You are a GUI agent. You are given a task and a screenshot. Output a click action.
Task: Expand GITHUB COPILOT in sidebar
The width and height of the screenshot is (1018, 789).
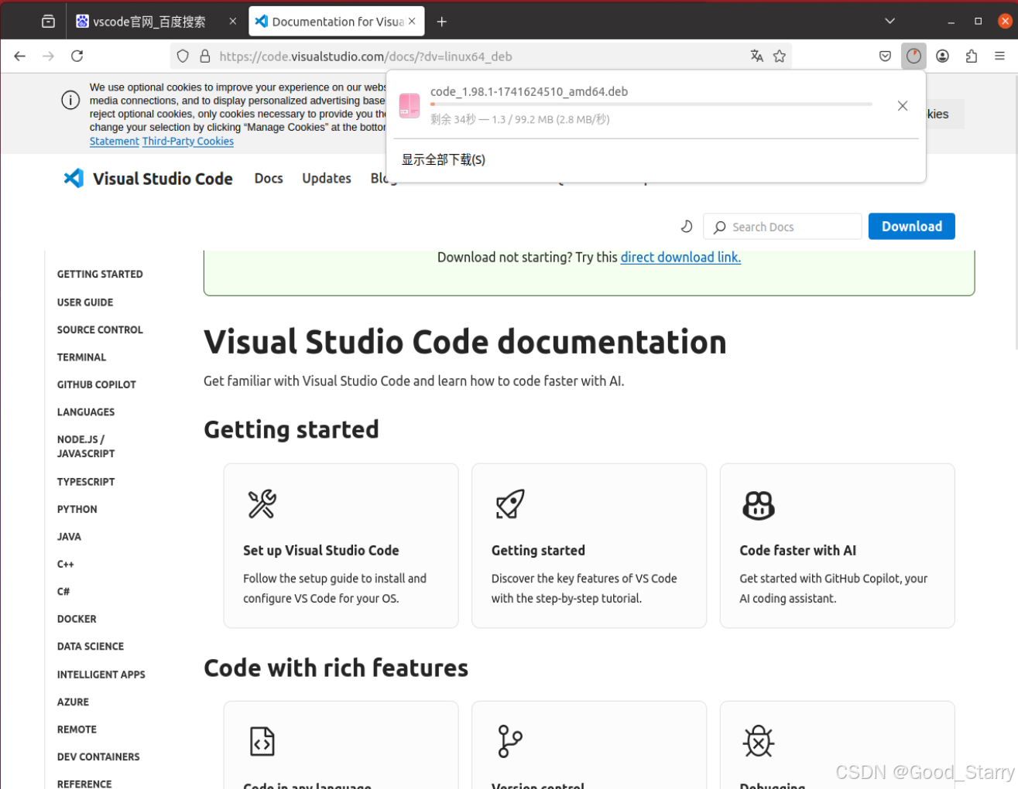(96, 384)
